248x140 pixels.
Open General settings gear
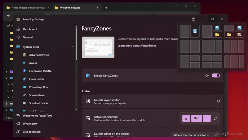point(18,37)
